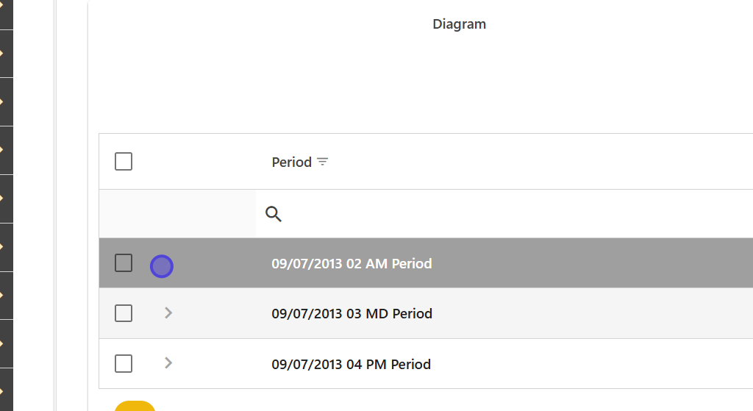Viewport: 753px width, 411px height.
Task: Toggle the select-all checkbox in the table header
Action: click(124, 162)
